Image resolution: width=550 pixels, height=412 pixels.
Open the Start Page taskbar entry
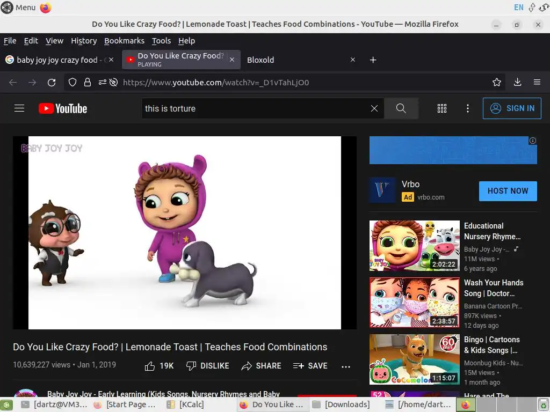(125, 404)
